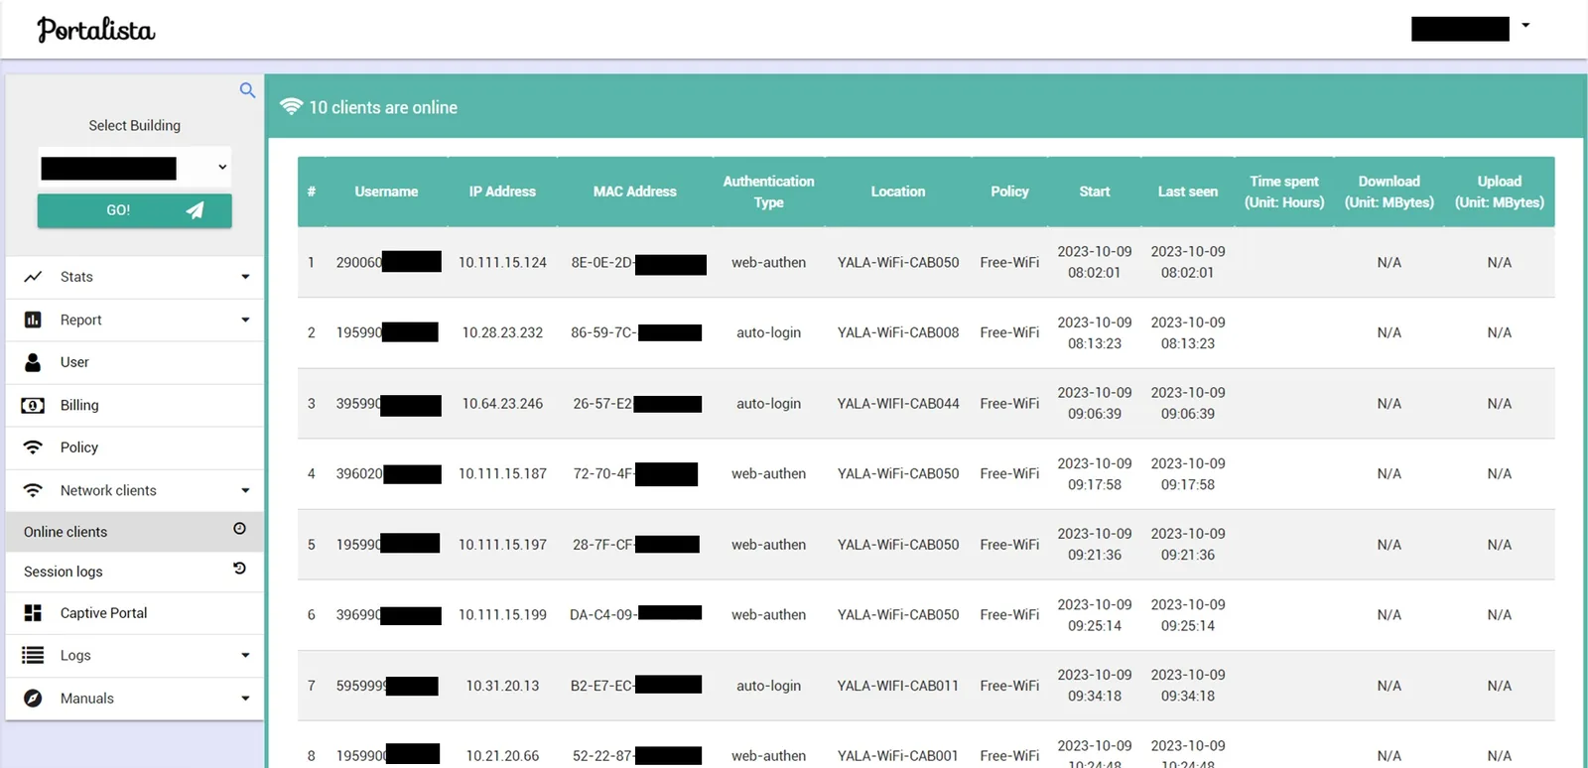This screenshot has height=768, width=1588.
Task: Click web-authen in row 1
Action: tap(768, 262)
